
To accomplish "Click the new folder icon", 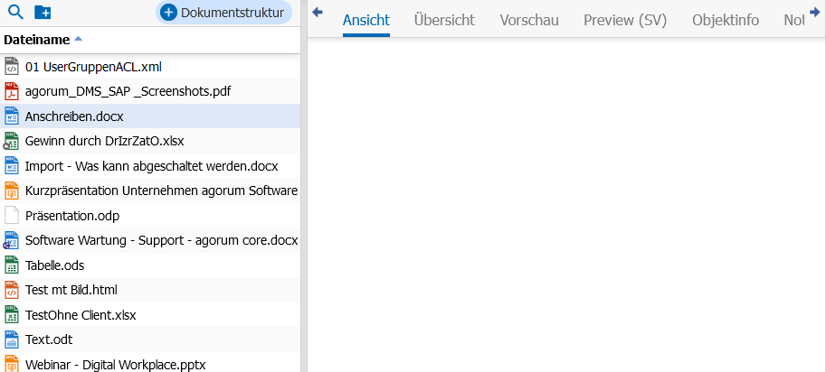I will tap(43, 13).
